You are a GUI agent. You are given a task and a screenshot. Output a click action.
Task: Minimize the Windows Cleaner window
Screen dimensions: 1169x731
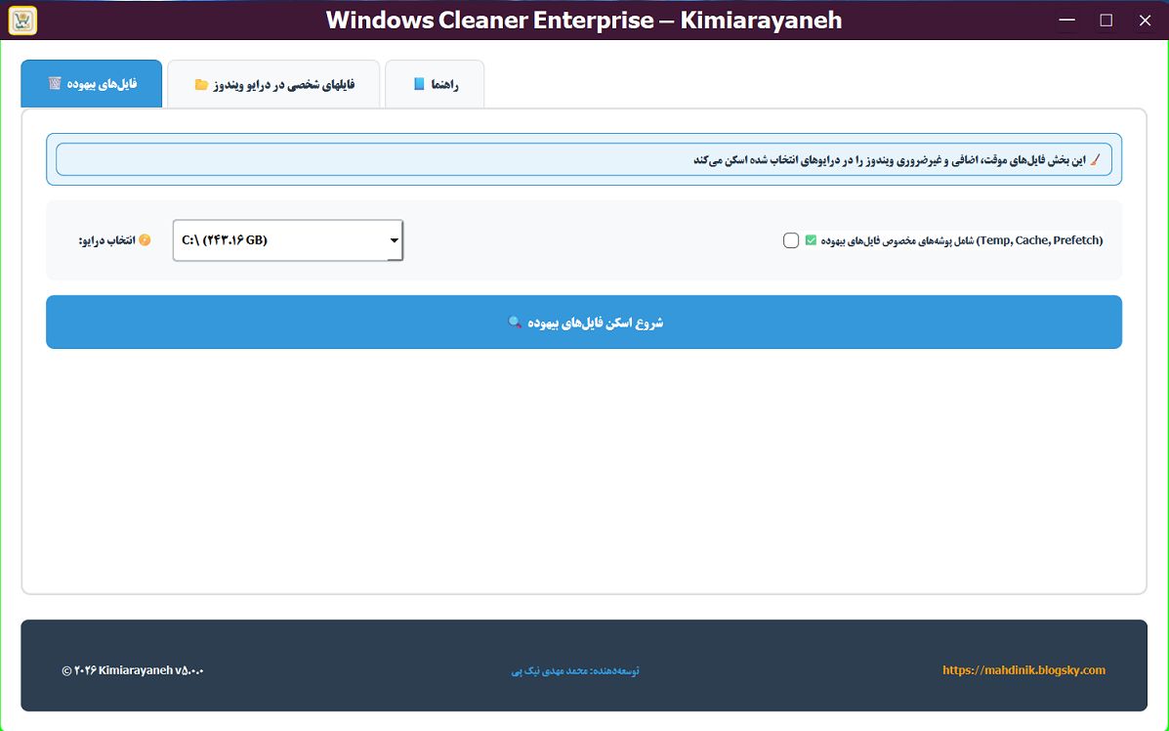1066,21
